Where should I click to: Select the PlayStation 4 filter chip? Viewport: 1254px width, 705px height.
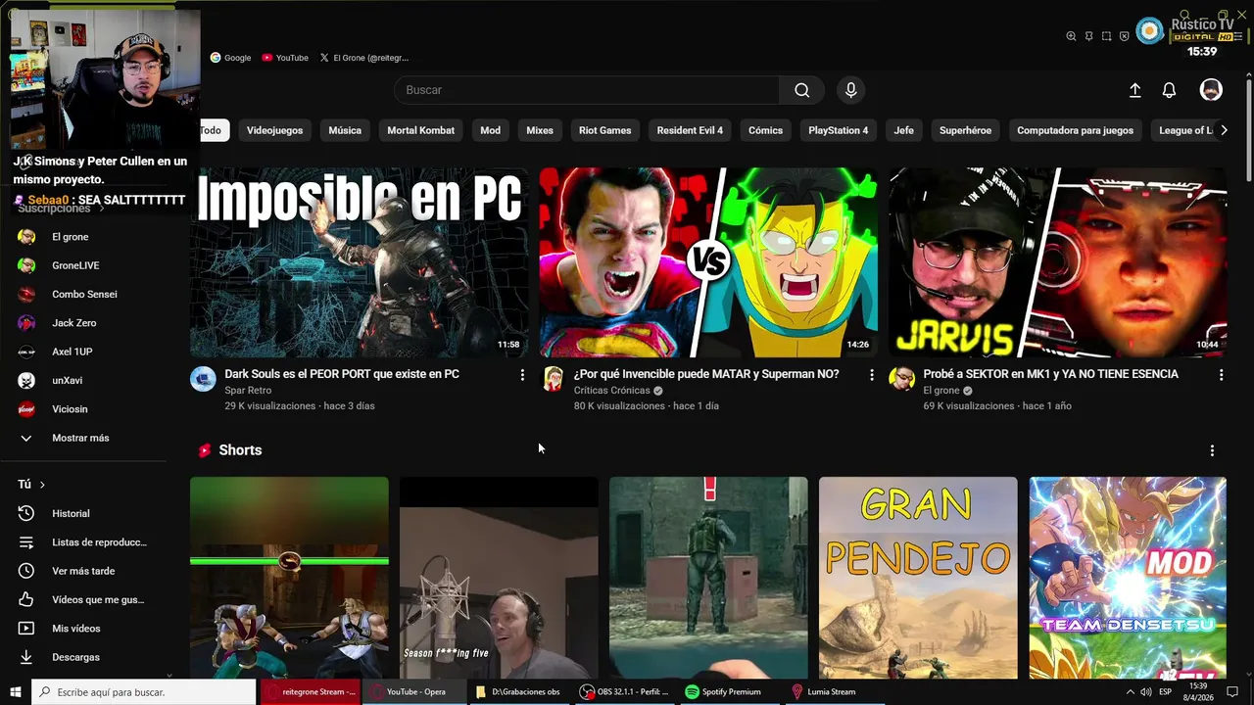coord(838,130)
